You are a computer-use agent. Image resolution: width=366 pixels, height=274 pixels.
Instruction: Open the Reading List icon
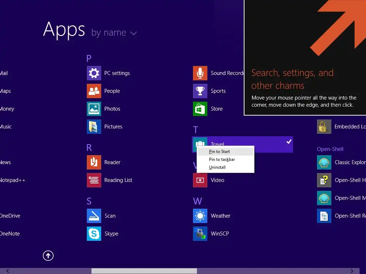[x=94, y=180]
